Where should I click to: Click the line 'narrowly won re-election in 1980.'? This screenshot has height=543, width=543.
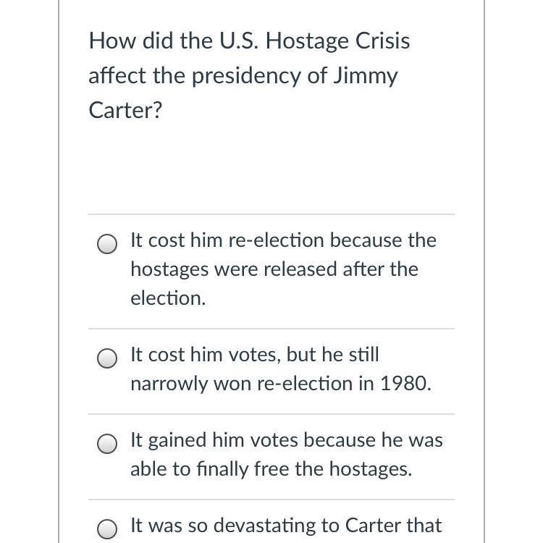(280, 383)
